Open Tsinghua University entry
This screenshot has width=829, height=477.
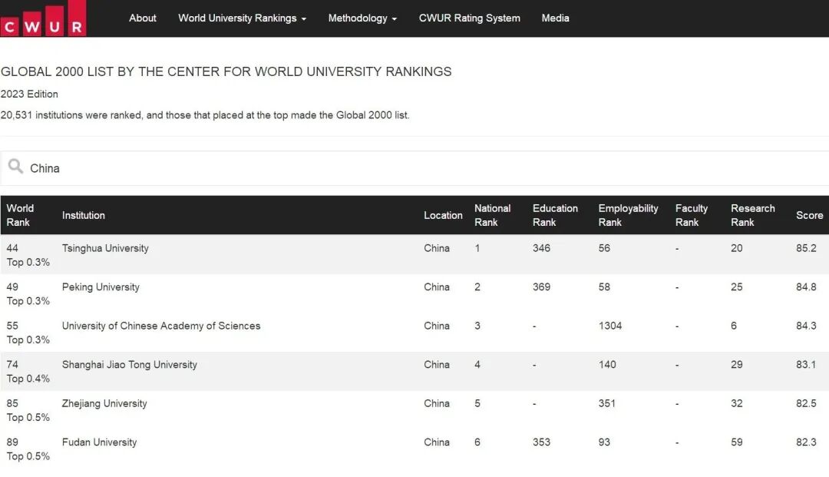point(105,248)
